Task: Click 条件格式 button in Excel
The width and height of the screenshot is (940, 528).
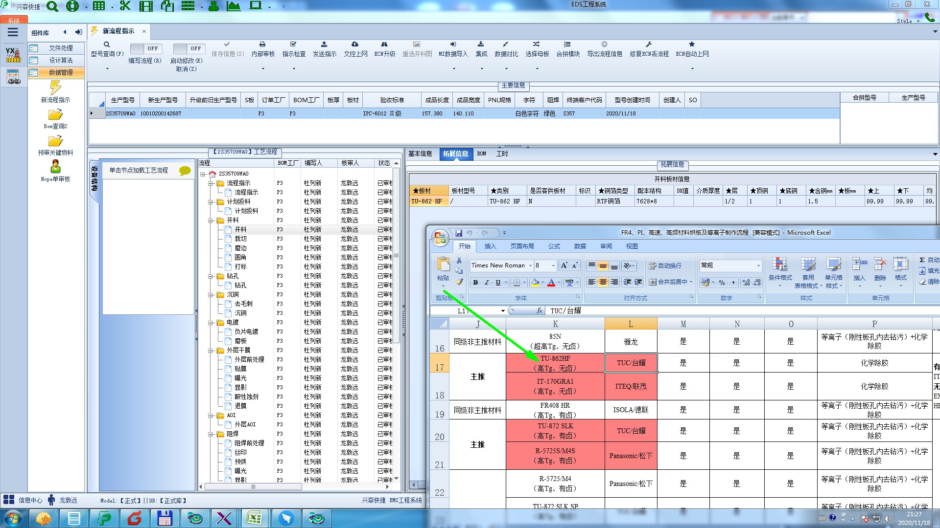Action: (x=780, y=272)
